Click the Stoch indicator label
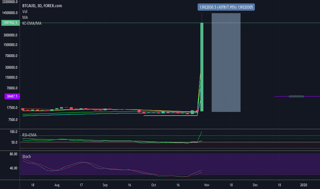 (x=26, y=157)
